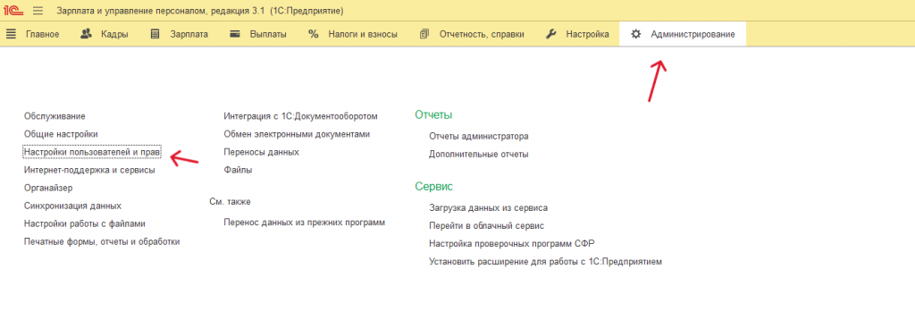Click the Зарплата calculator icon
915x328 pixels.
pos(155,34)
